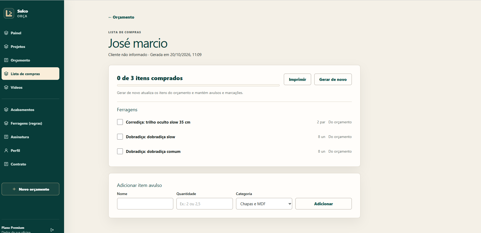Click the Acabamentos sidebar icon
This screenshot has height=233, width=481.
click(6, 110)
